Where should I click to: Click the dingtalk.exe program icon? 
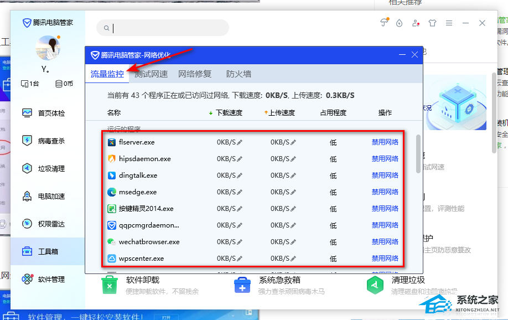[112, 176]
